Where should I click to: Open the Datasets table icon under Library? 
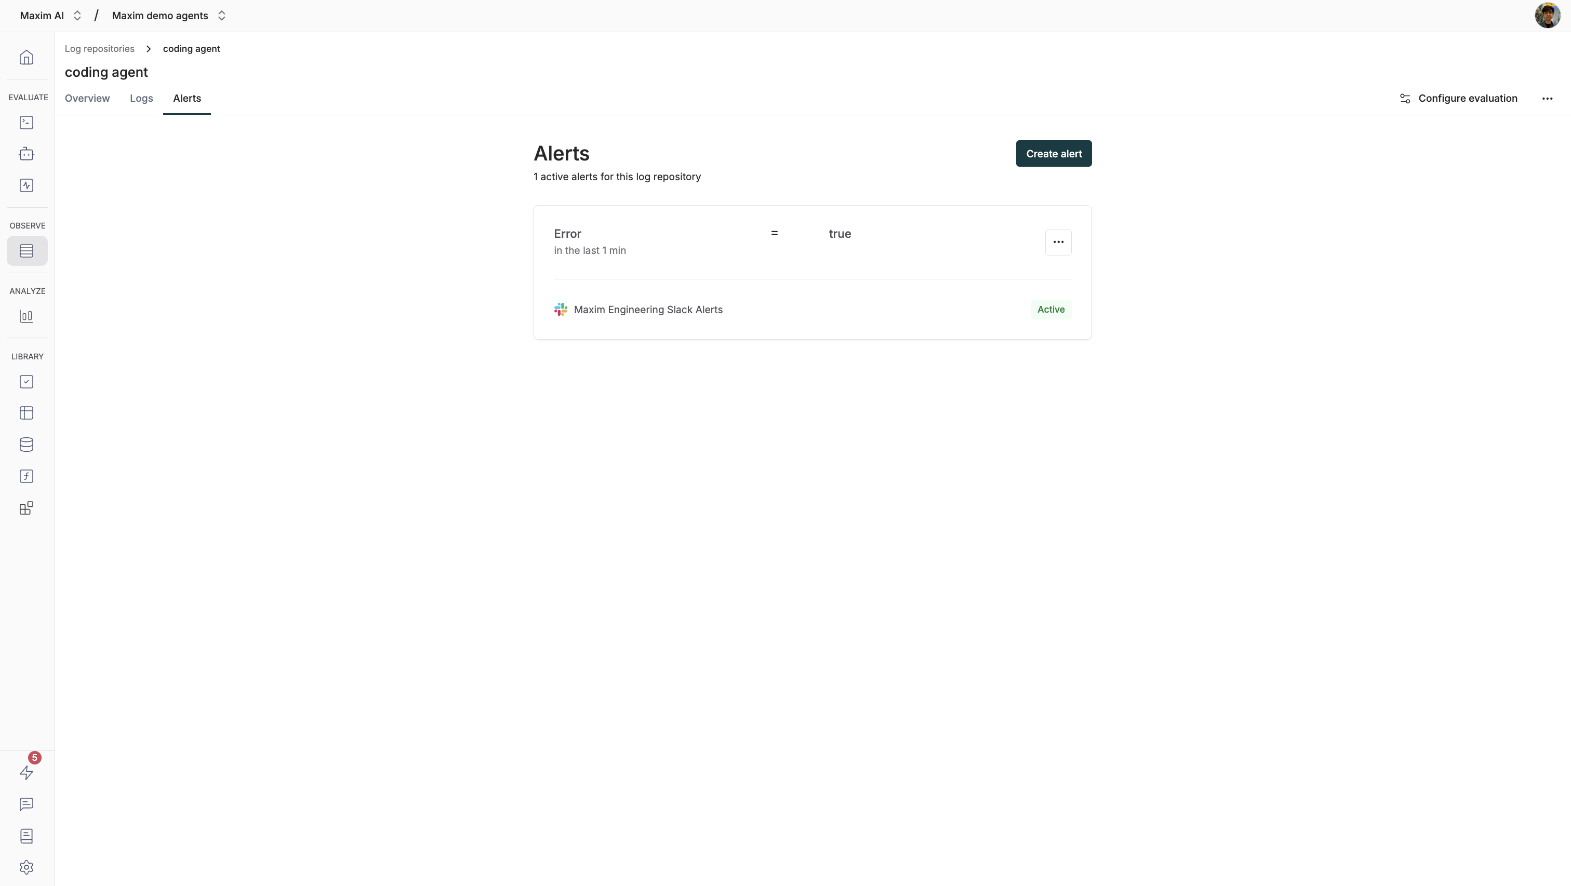click(x=26, y=413)
